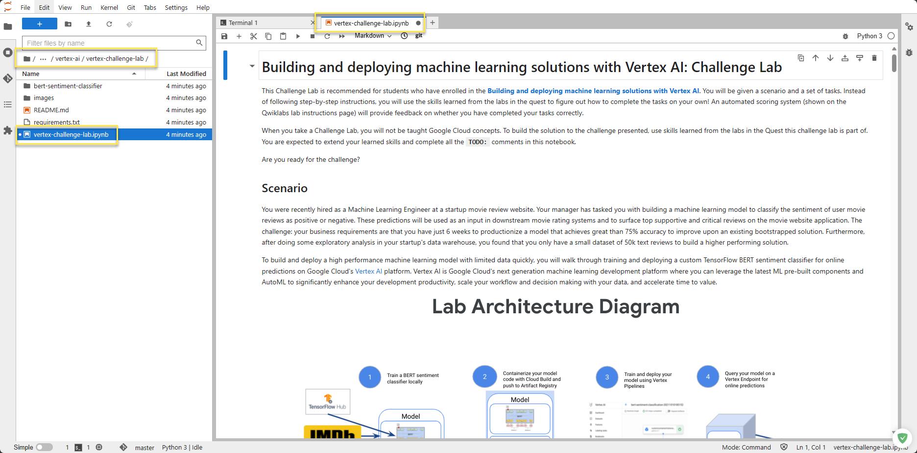Run the selected cell with the play icon

click(298, 36)
